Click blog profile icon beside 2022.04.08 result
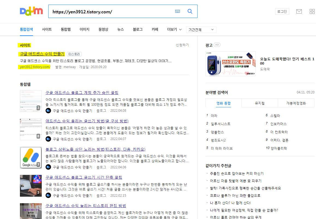The height and width of the screenshot is (219, 316). point(48,111)
